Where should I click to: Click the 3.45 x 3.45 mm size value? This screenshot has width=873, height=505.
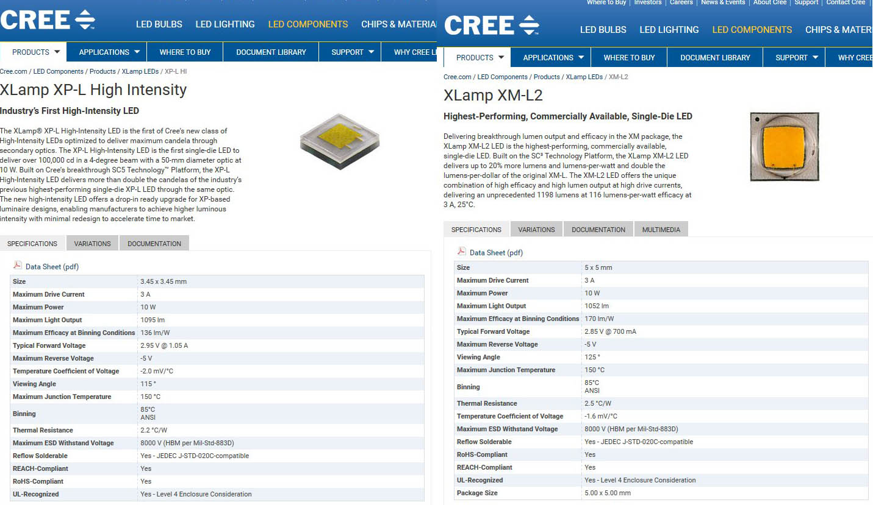click(163, 281)
